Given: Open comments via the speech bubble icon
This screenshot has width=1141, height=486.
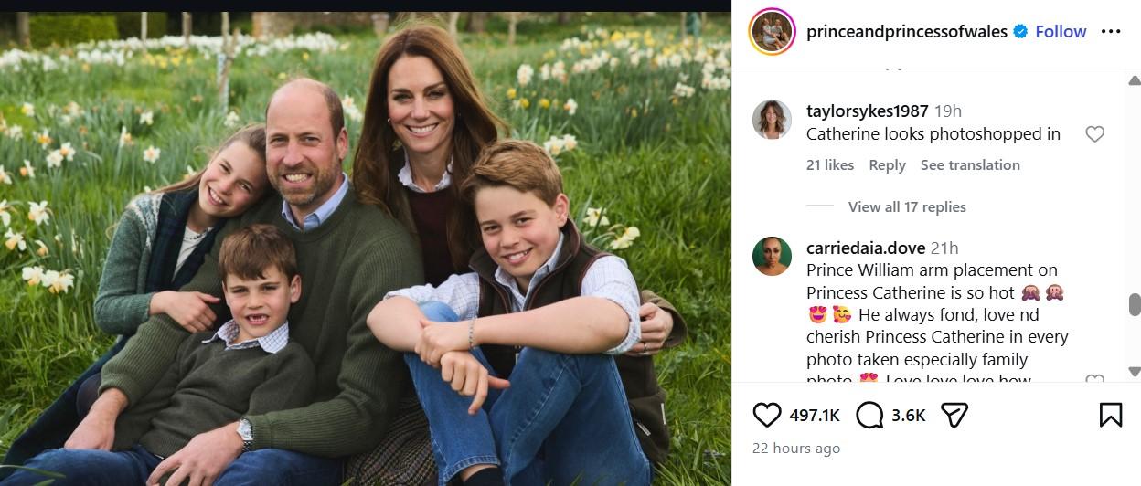Looking at the screenshot, I should coord(869,415).
